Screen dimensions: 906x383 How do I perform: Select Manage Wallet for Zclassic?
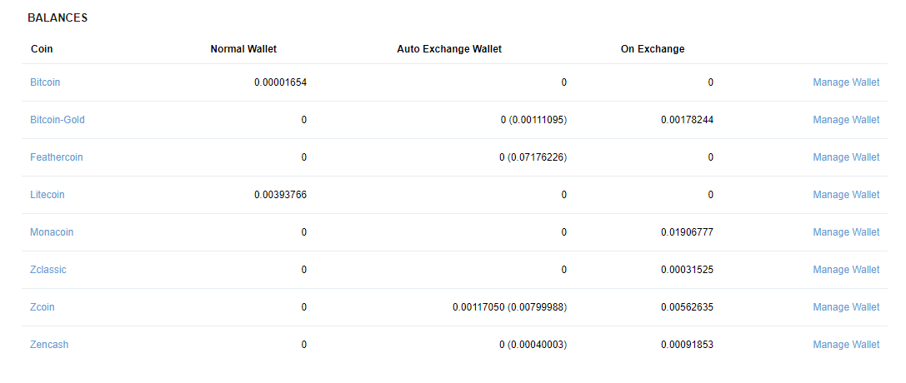pos(846,270)
